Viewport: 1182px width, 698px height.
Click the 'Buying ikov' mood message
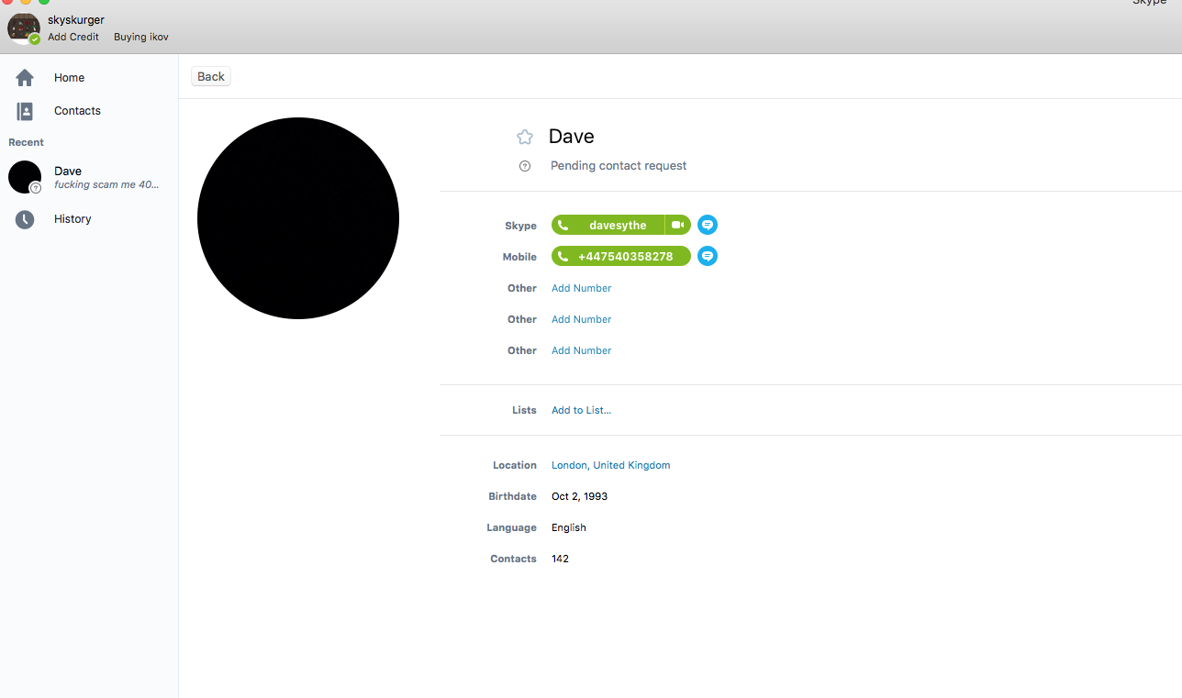tap(141, 37)
